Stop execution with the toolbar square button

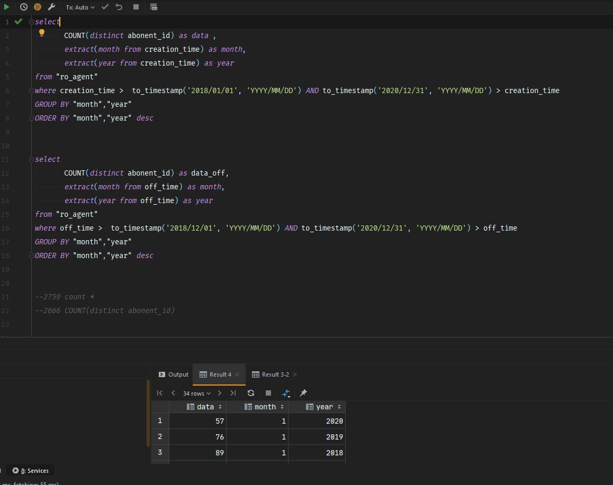pyautogui.click(x=136, y=7)
